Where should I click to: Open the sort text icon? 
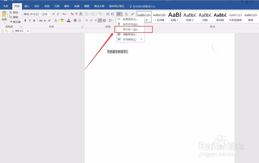127,14
